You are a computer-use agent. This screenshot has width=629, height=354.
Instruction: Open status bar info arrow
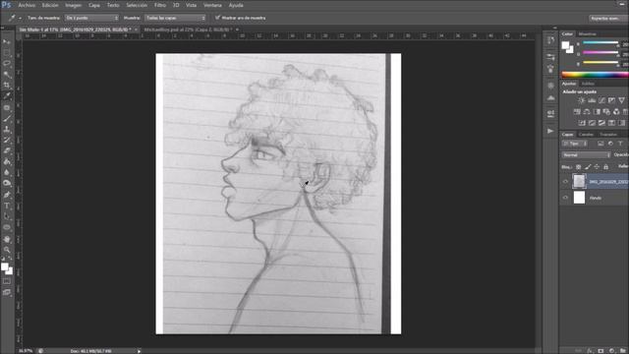[x=140, y=351]
